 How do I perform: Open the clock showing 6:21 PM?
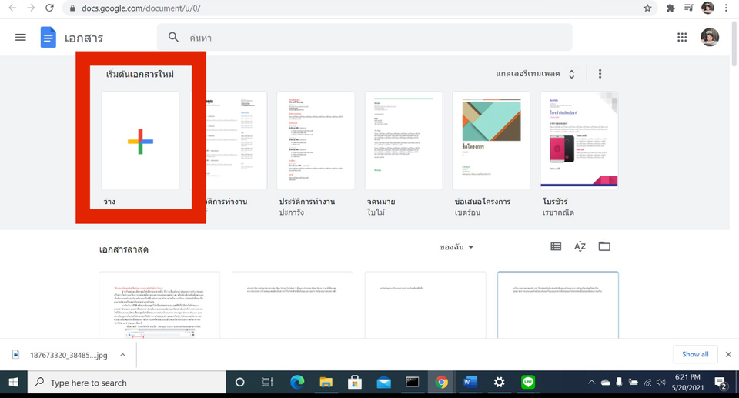point(688,383)
